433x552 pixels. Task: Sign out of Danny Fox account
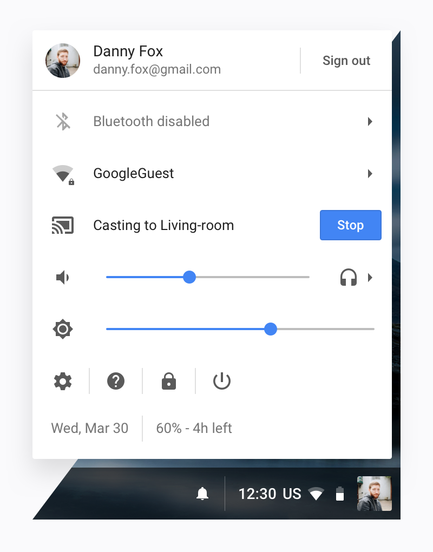(x=346, y=61)
